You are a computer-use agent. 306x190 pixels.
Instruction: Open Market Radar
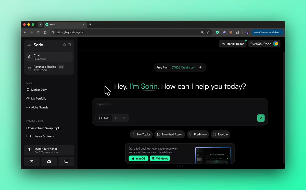(x=233, y=44)
